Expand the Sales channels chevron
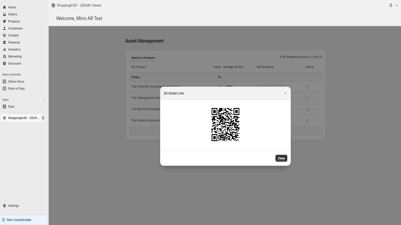This screenshot has height=225, width=401. 44,74
